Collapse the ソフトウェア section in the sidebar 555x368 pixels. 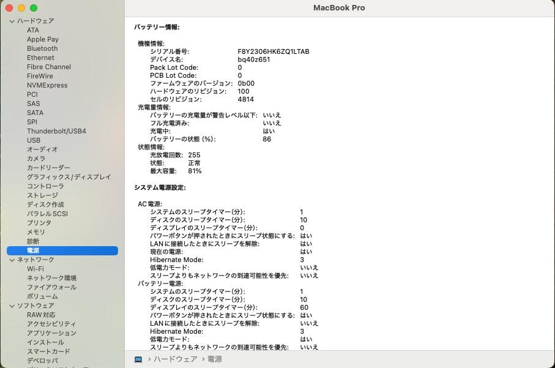pyautogui.click(x=11, y=305)
